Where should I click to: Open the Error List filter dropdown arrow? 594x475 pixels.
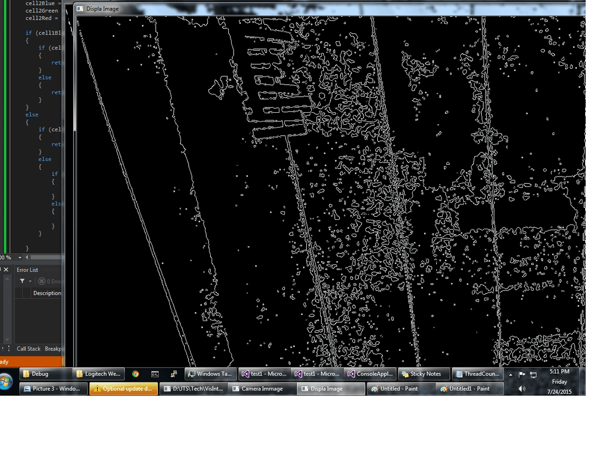click(x=30, y=281)
